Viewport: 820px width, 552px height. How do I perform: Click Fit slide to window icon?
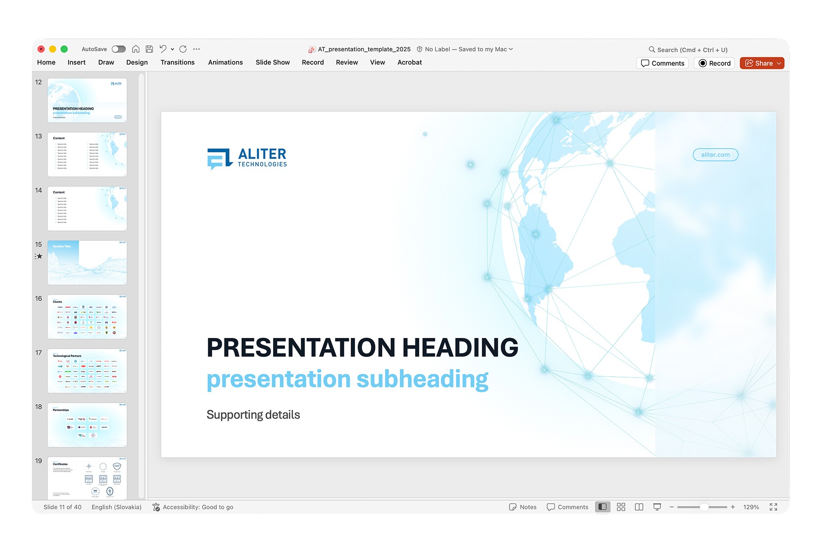774,507
